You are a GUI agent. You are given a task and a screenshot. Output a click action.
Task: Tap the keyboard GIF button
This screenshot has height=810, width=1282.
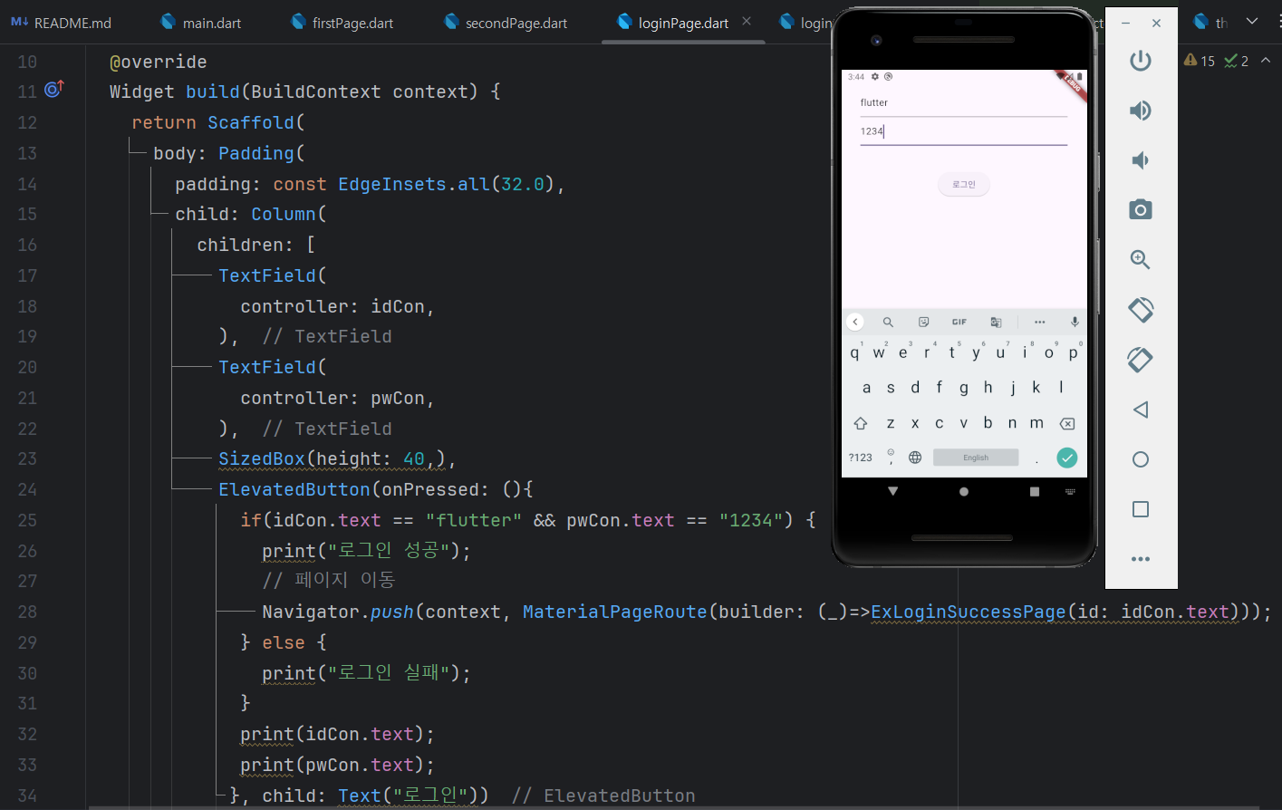pyautogui.click(x=959, y=322)
